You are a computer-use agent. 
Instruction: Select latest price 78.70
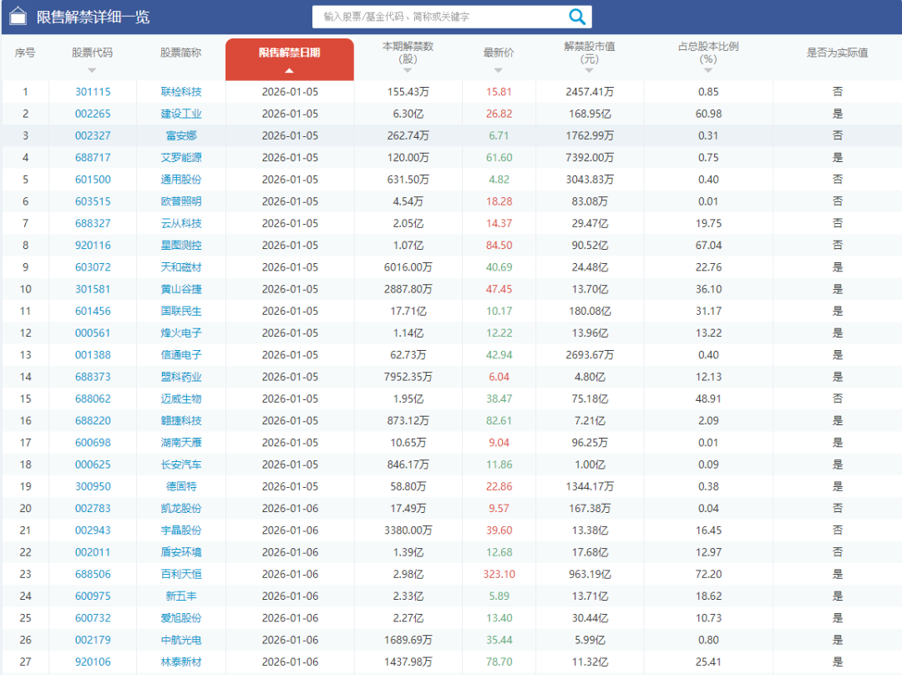tap(499, 662)
